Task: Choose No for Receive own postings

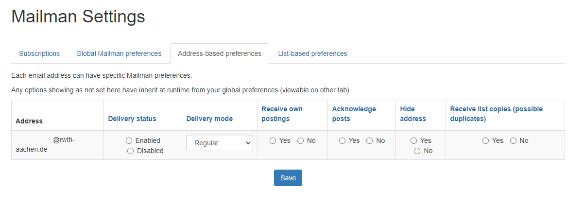Action: pos(300,140)
